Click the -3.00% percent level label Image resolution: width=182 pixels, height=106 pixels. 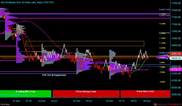pyautogui.click(x=162, y=82)
